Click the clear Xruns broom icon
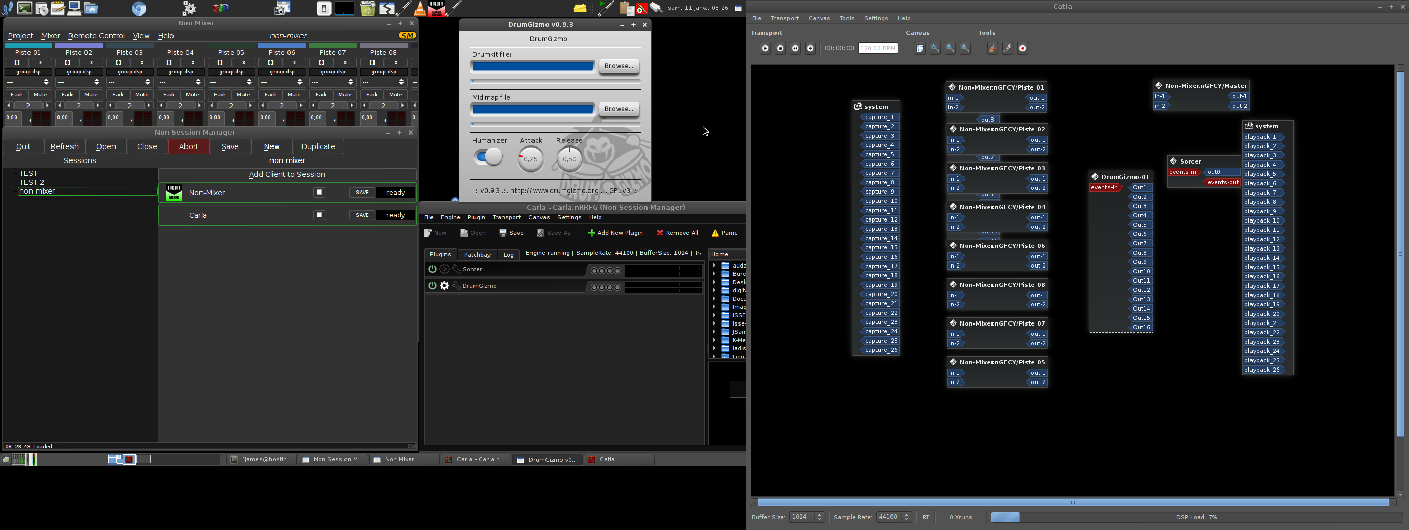Image resolution: width=1409 pixels, height=530 pixels. pyautogui.click(x=992, y=49)
